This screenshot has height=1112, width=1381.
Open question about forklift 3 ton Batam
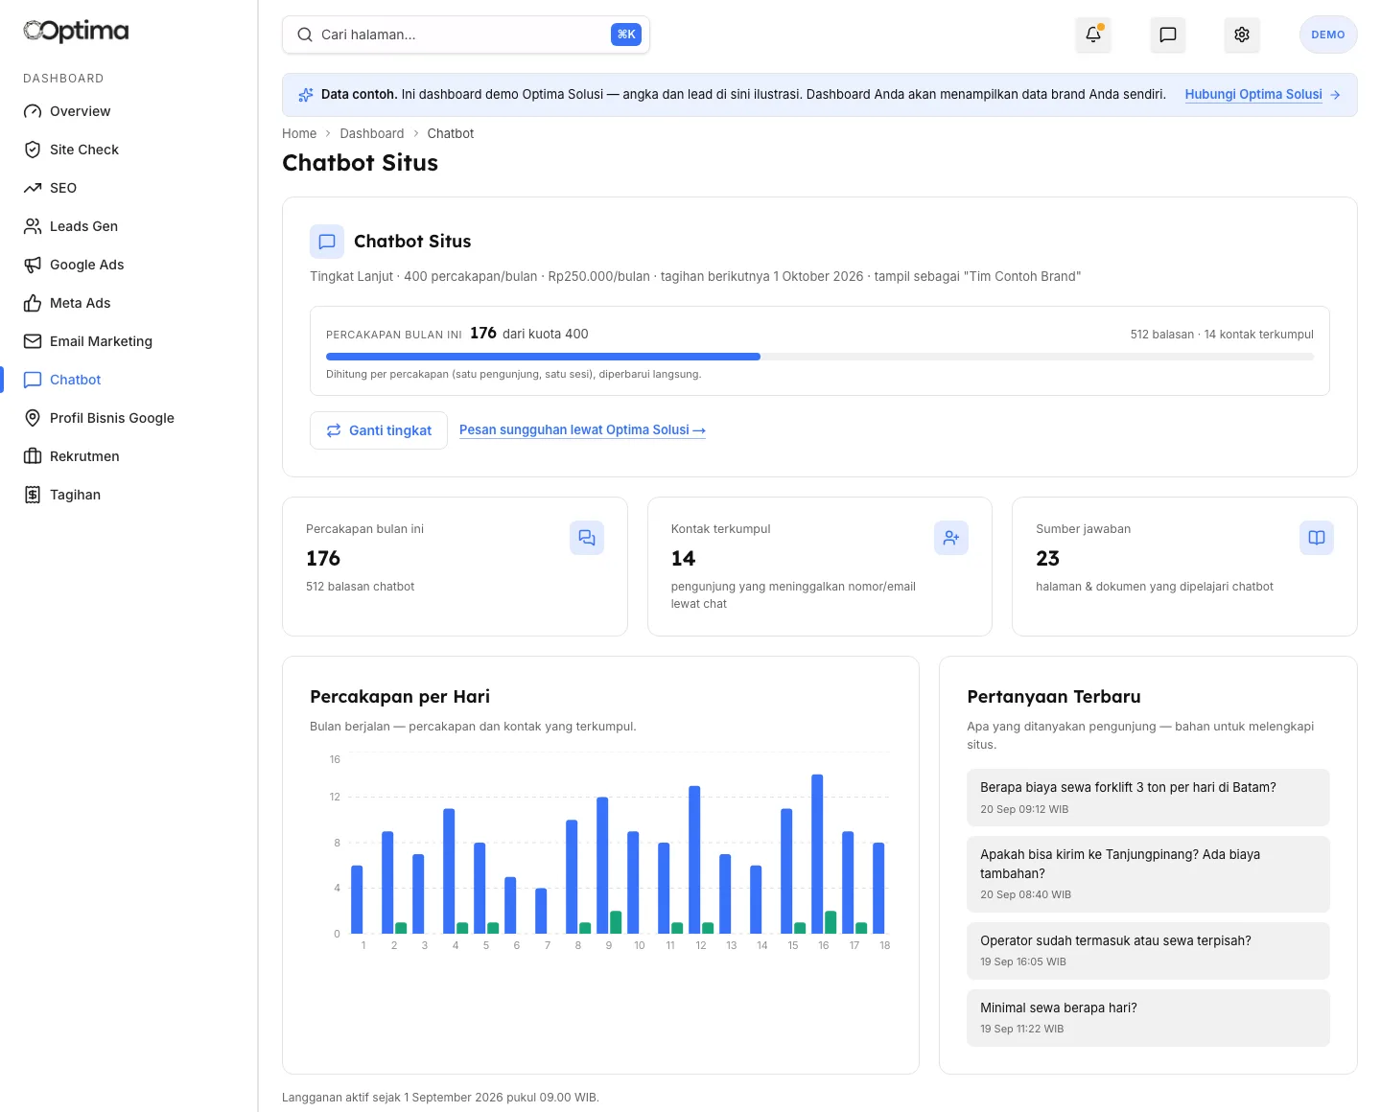point(1148,798)
